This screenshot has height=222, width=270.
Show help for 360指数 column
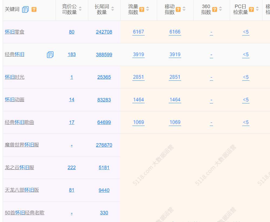point(215,9)
